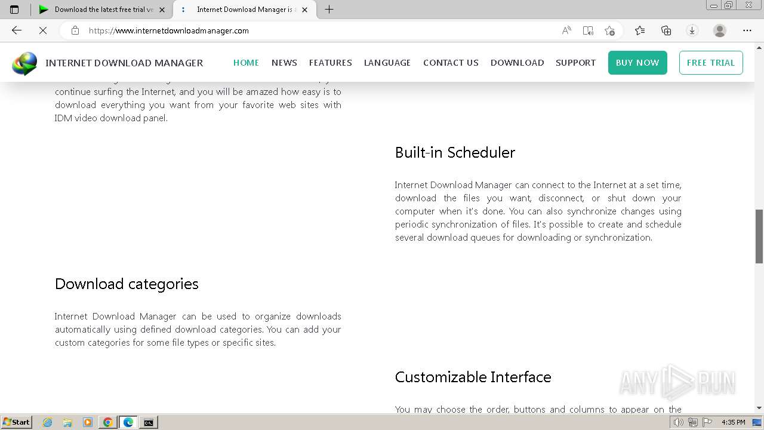Open the CONTACT US nav item
This screenshot has width=764, height=430.
point(451,63)
